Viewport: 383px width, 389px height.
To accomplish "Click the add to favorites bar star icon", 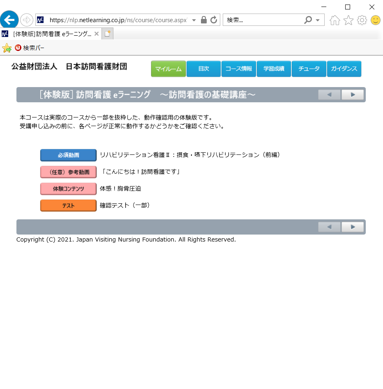I will coord(7,48).
